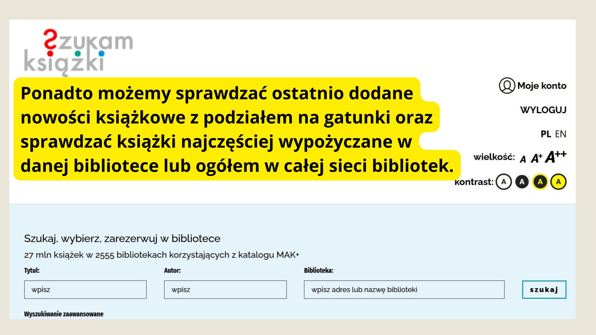Viewport: 596px width, 335px height.
Task: Focus the Biblioteka address or name field
Action: pos(404,290)
